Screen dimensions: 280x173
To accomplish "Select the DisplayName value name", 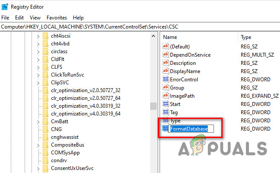I will click(185, 71).
